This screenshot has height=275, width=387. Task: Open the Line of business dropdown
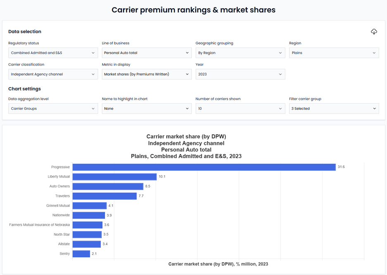point(147,53)
